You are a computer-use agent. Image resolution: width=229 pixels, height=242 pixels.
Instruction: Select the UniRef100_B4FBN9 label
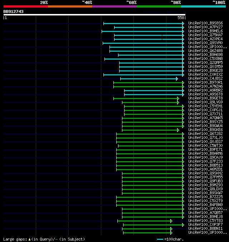click(205, 205)
